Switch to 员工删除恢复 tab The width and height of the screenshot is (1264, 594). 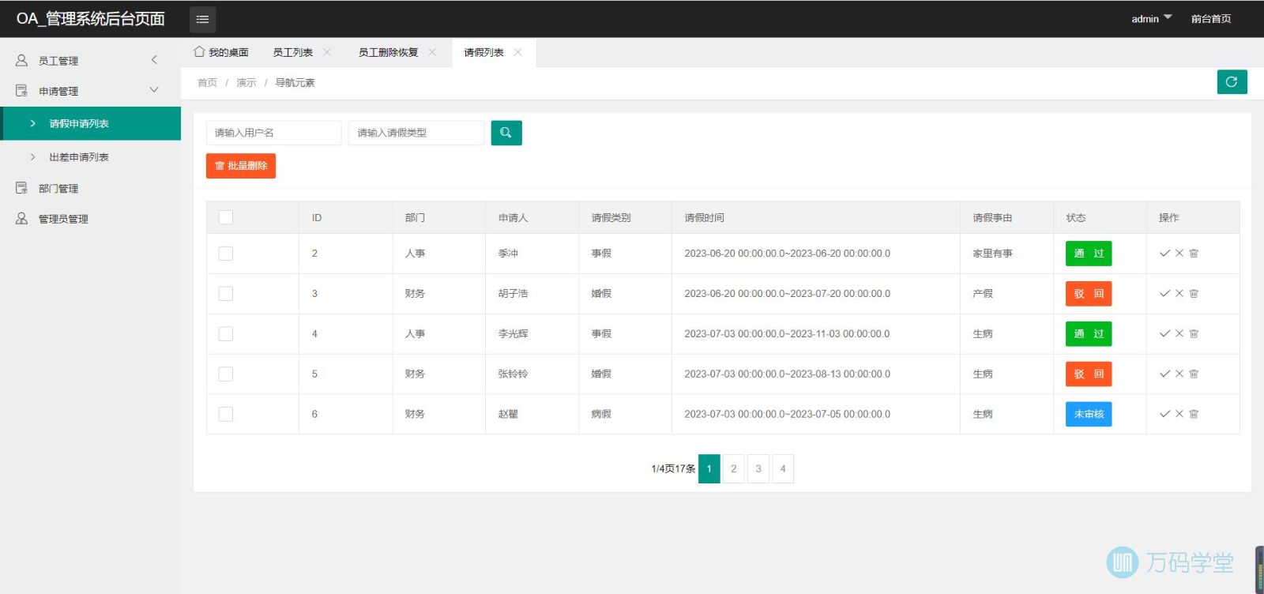[x=389, y=52]
